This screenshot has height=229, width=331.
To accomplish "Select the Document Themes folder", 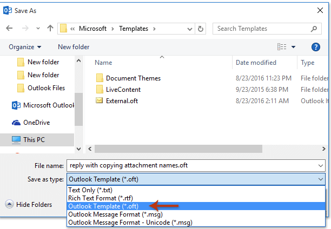I will coord(133,78).
